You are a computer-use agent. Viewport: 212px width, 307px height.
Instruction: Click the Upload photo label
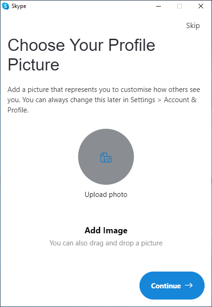[106, 195]
